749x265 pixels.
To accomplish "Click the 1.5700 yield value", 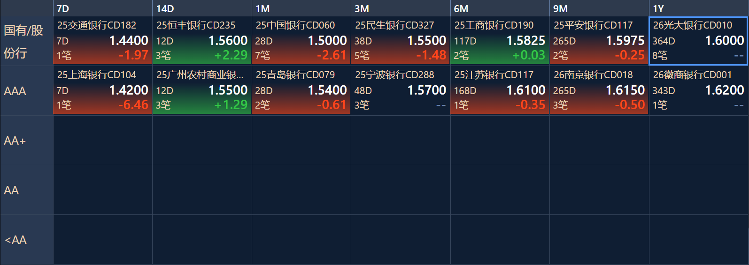I will pos(427,90).
